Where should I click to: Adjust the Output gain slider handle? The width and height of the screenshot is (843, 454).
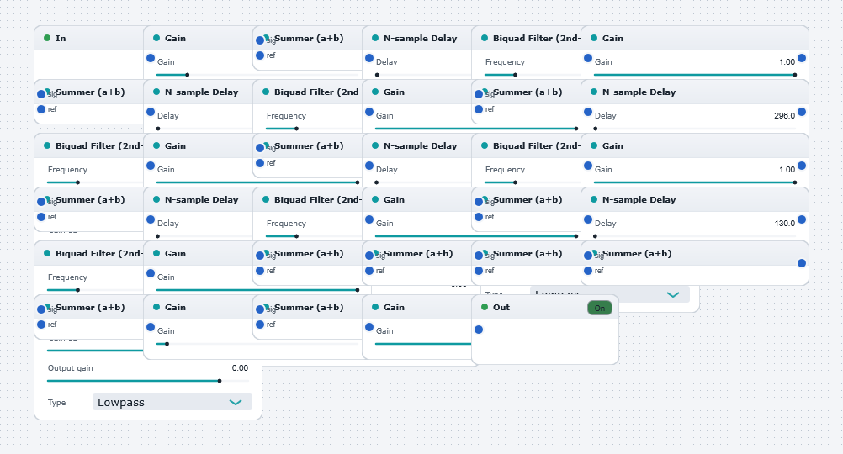220,381
